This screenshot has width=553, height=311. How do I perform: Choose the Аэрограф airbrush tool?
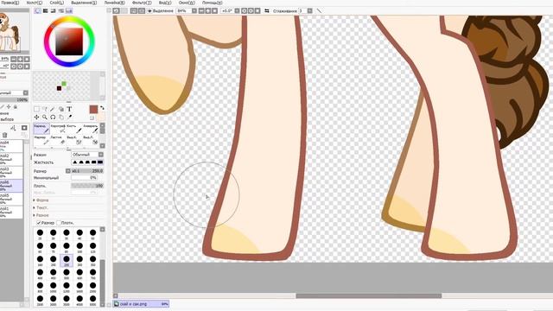[x=58, y=129]
